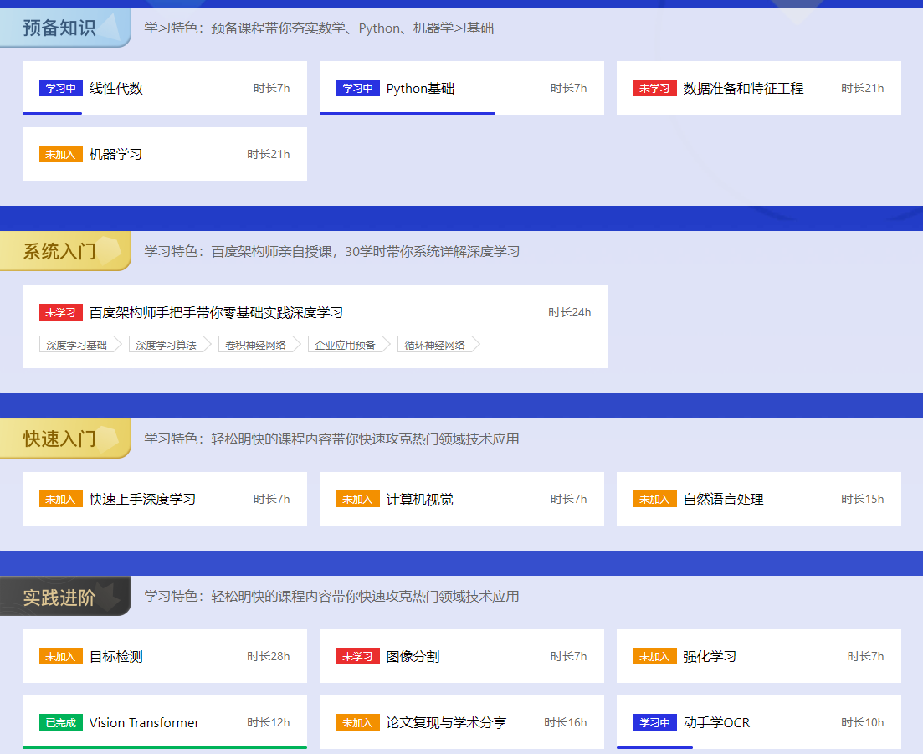The width and height of the screenshot is (923, 754).
Task: Click the 快速入门 section header
Action: pyautogui.click(x=64, y=439)
